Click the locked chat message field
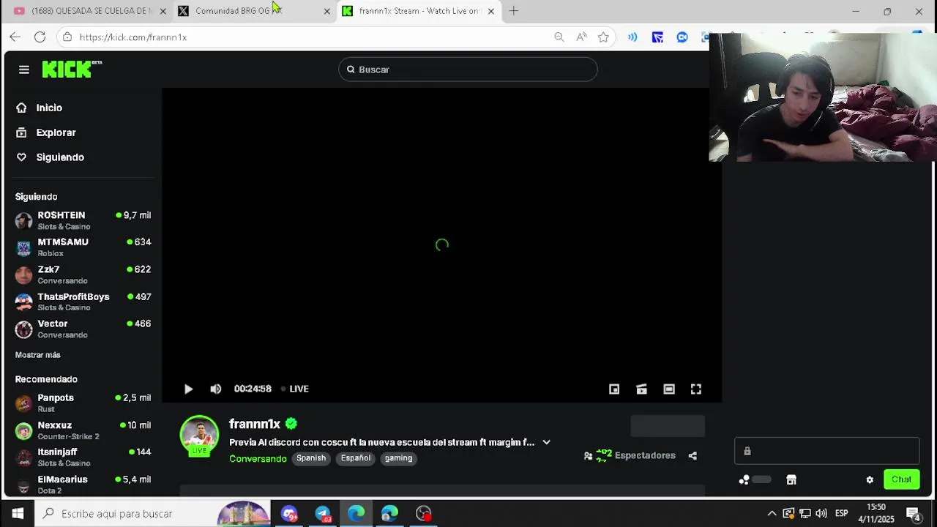Image resolution: width=937 pixels, height=527 pixels. 826,451
